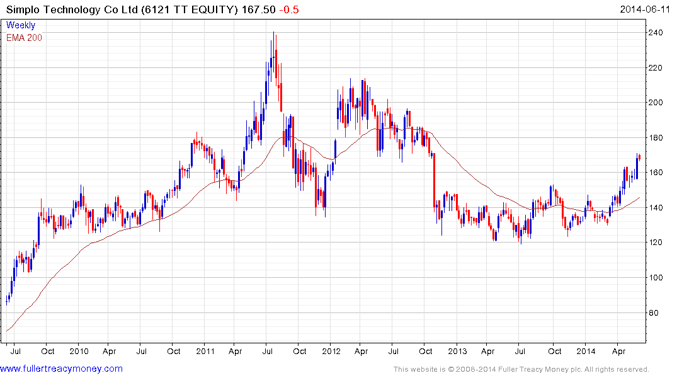Click the 167.50 last price in title
This screenshot has height=378, width=677.
(258, 9)
